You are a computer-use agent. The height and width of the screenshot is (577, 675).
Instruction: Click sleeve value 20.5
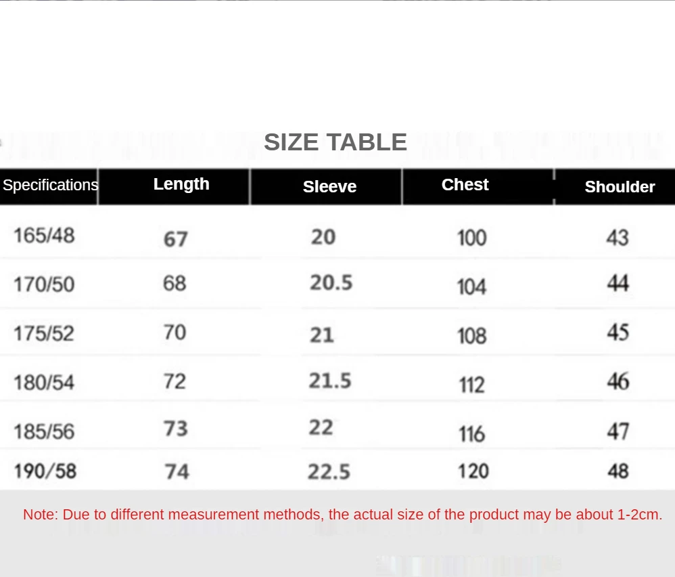coord(331,282)
